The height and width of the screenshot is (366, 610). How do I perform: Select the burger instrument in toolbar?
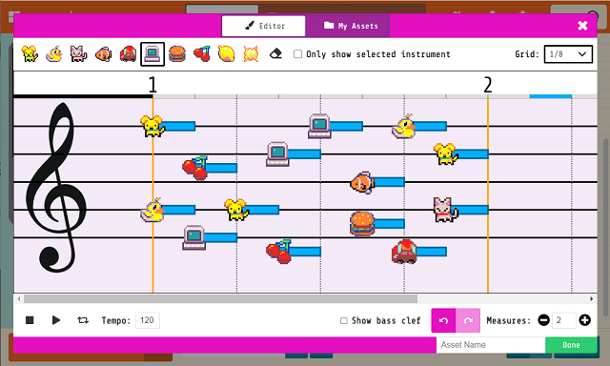177,53
